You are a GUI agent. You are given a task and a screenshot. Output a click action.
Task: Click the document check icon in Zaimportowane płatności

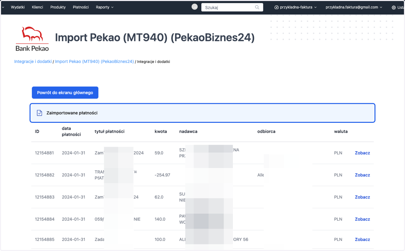(x=39, y=113)
